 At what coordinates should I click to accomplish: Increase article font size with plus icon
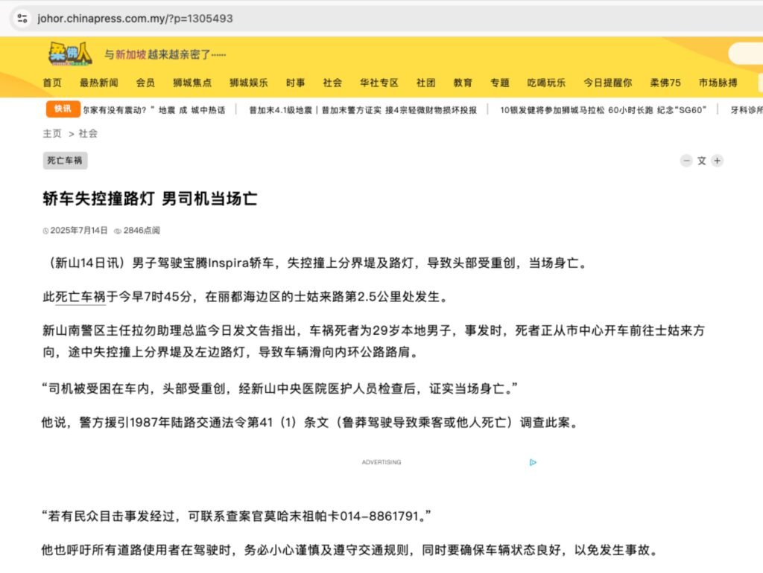coord(717,160)
